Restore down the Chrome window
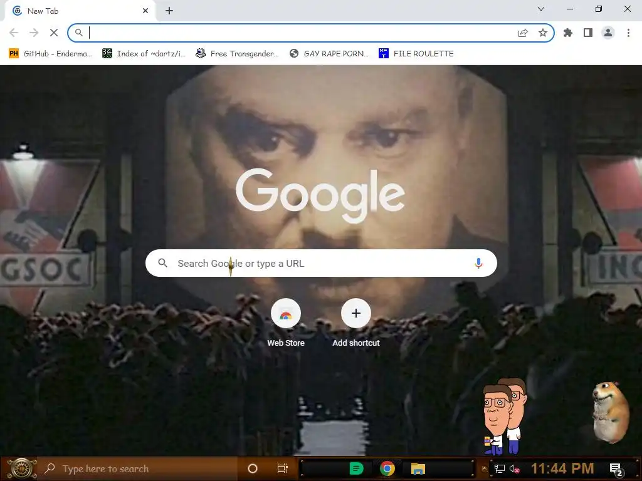This screenshot has width=642, height=481. (x=599, y=9)
